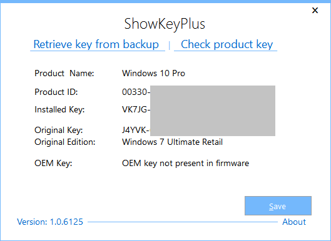This screenshot has width=331, height=241.
Task: Click the gray redaction box over the keys
Action: [213, 111]
